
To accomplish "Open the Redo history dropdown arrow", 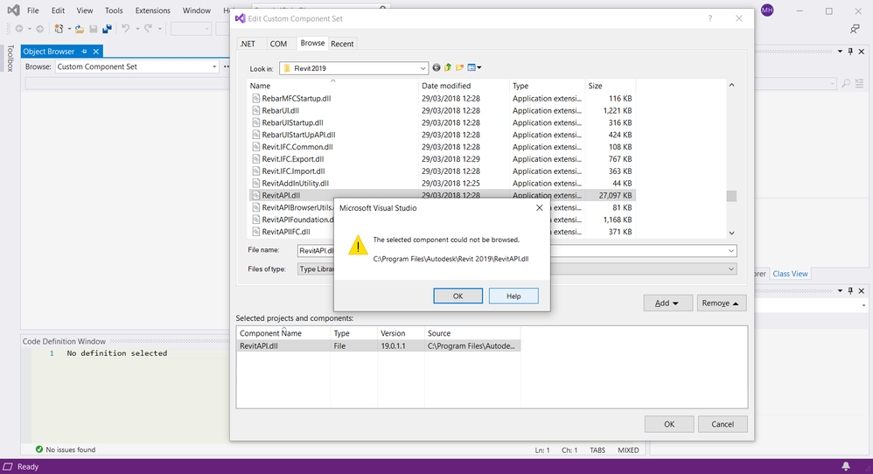I will click(160, 29).
